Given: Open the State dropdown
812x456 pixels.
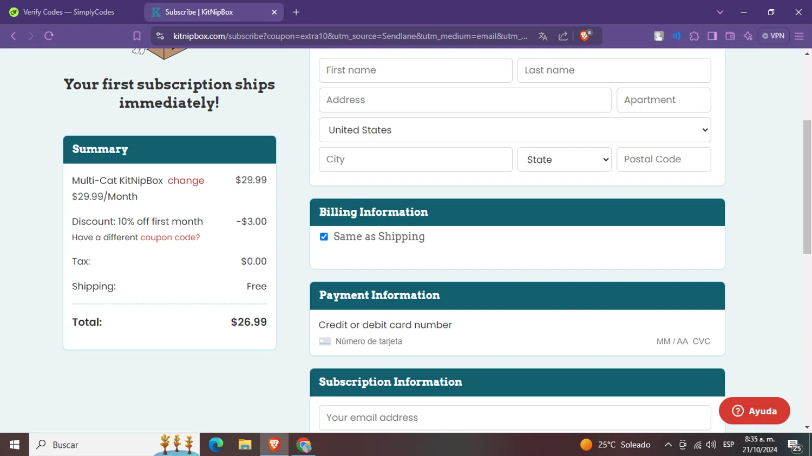Looking at the screenshot, I should tap(565, 160).
